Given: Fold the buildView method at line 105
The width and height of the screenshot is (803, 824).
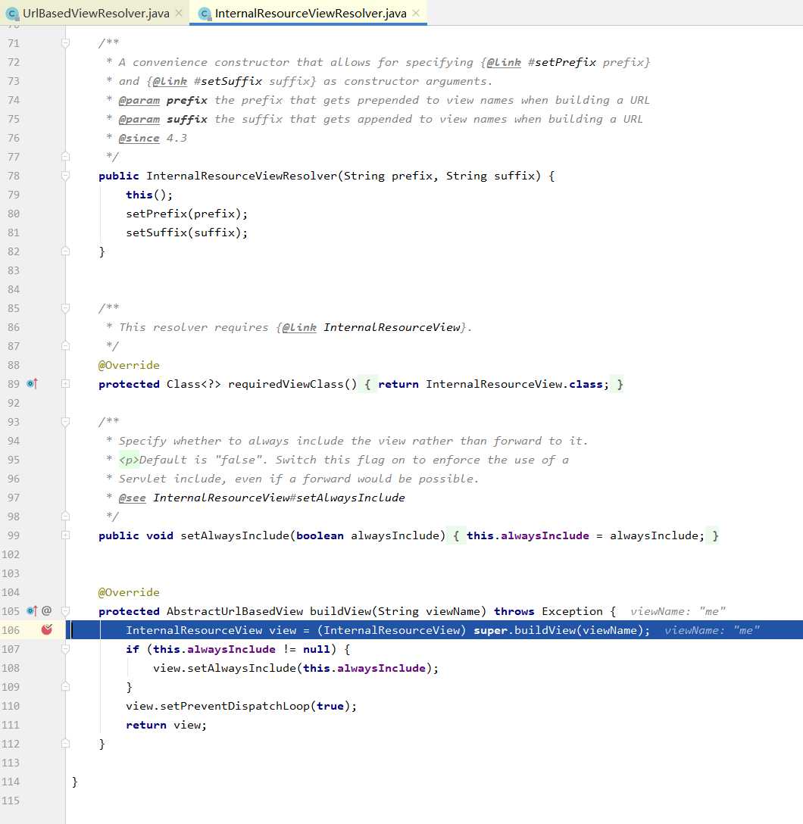Looking at the screenshot, I should tap(65, 610).
